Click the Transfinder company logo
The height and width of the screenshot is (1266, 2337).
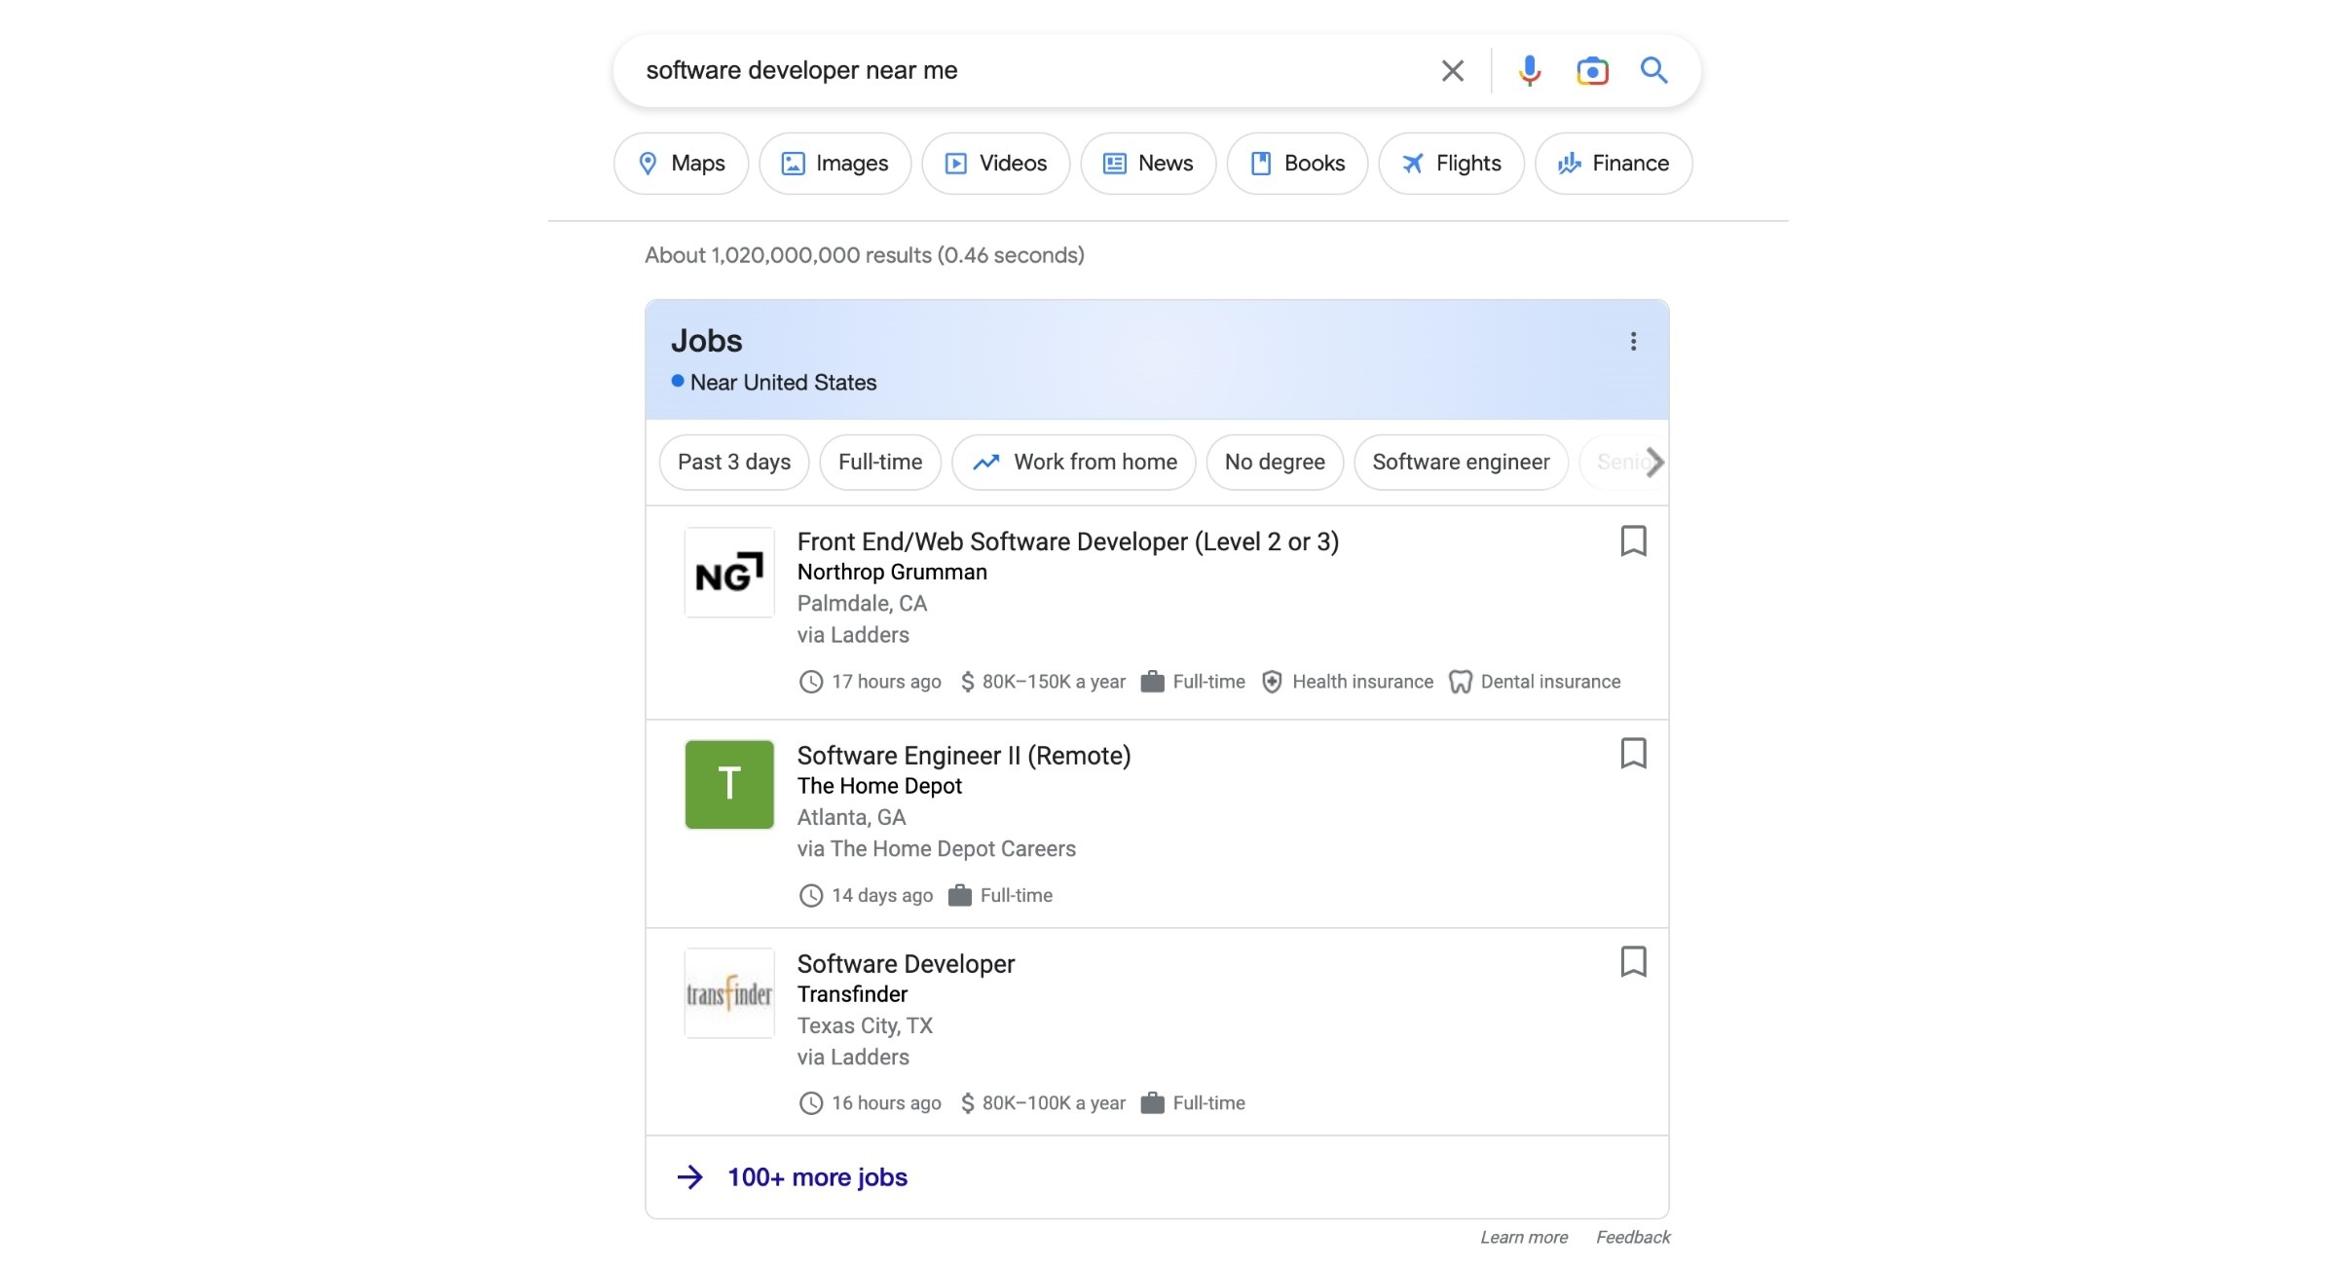coord(729,993)
